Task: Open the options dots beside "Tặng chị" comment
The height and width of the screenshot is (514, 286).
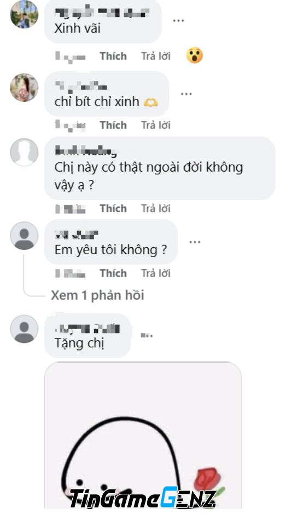Action: point(147,335)
